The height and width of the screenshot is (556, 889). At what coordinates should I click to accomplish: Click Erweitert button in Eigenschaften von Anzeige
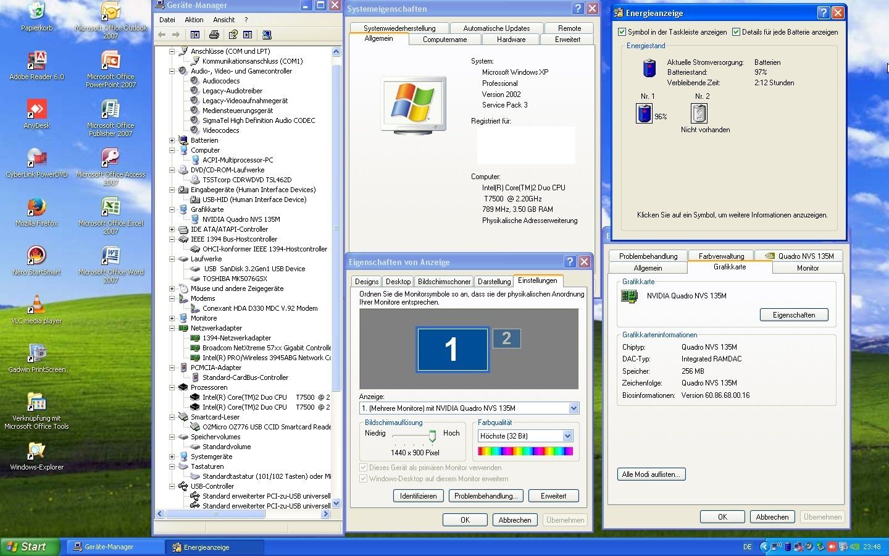coord(553,495)
